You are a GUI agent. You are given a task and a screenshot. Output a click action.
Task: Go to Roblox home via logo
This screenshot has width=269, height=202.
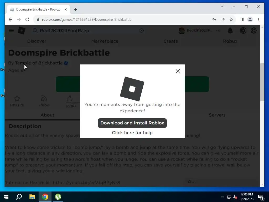coord(22,31)
